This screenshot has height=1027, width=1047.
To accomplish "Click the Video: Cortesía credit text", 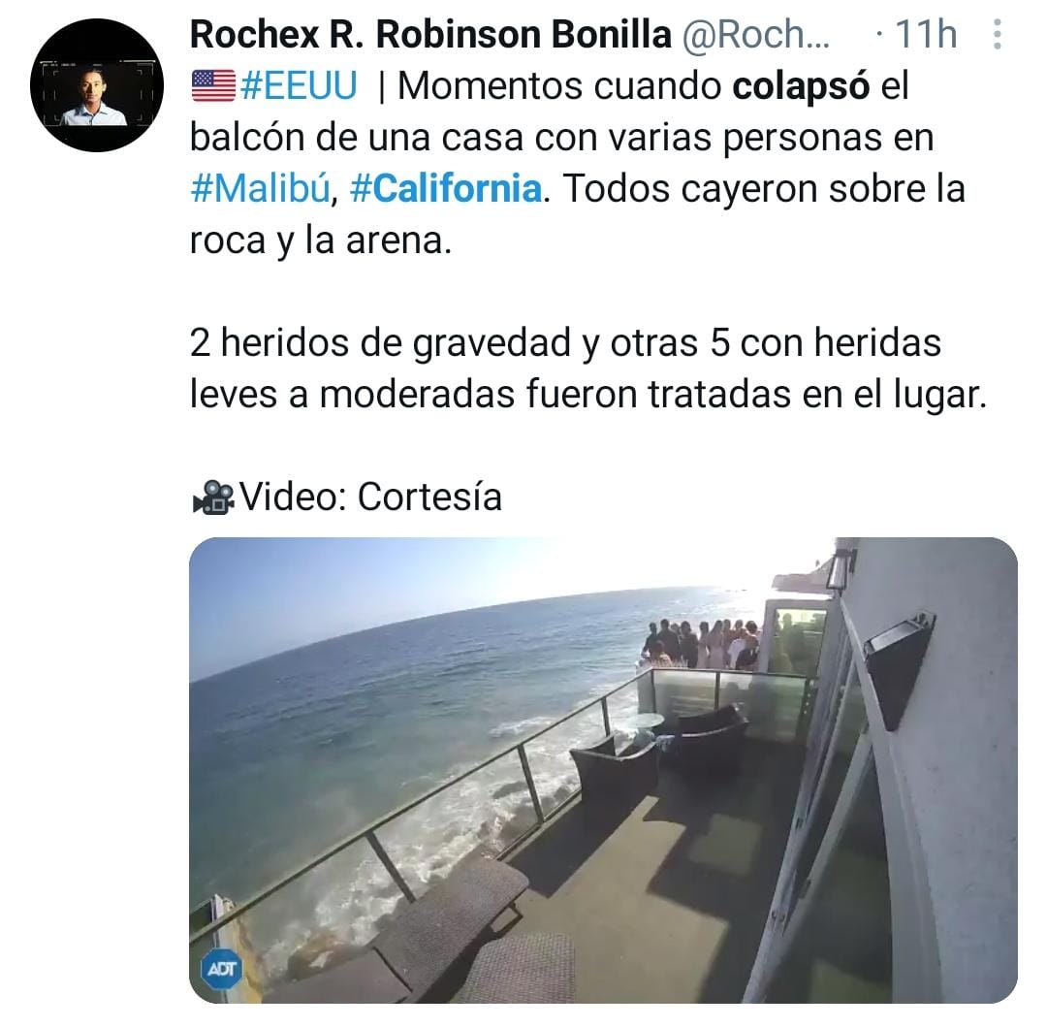I will 370,497.
